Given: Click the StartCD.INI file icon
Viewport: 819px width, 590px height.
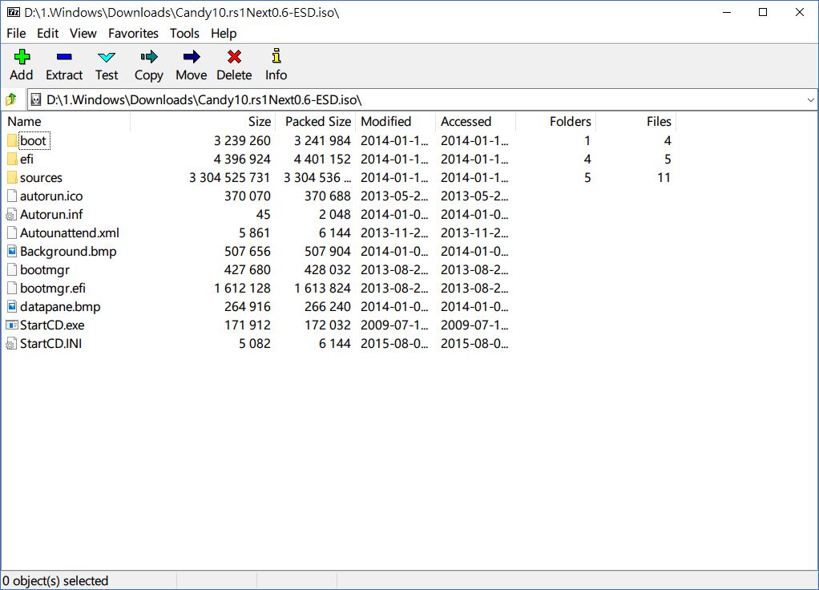Looking at the screenshot, I should click(11, 343).
